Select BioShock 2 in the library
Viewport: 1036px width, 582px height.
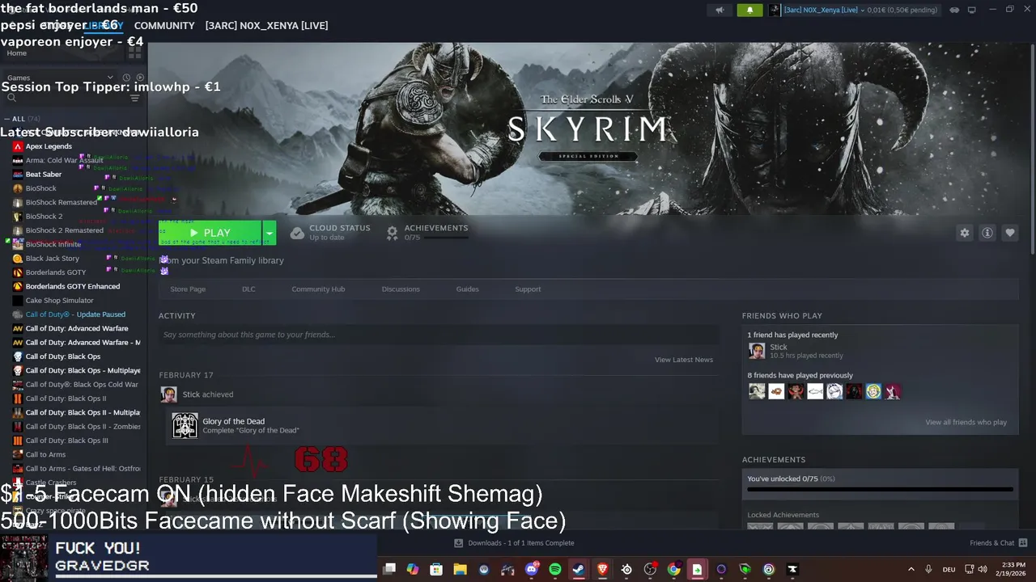coord(44,217)
